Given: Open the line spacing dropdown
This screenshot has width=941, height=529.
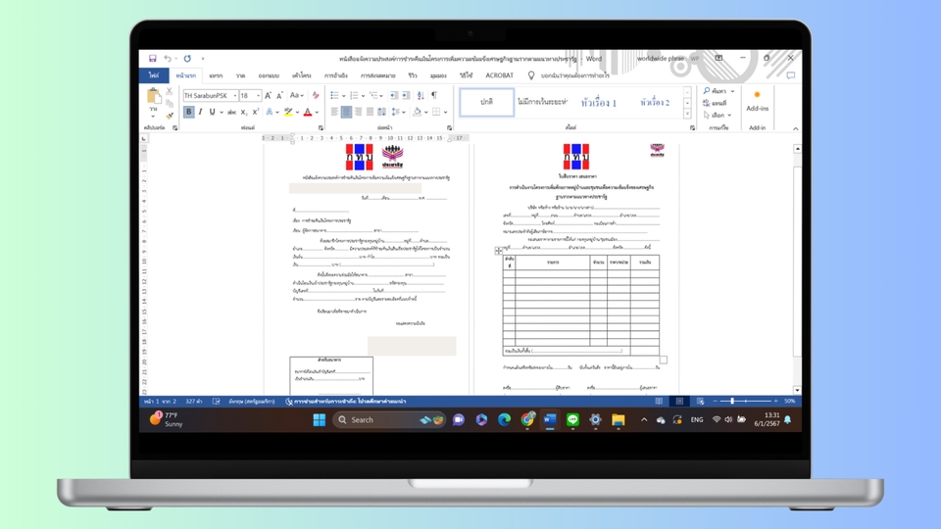Looking at the screenshot, I should (404, 112).
